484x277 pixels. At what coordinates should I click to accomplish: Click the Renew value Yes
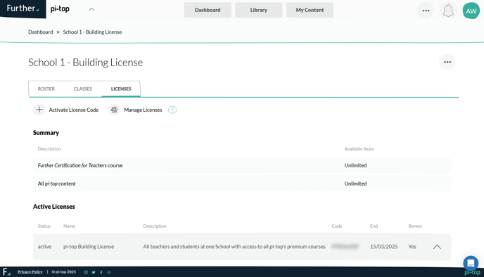(412, 247)
